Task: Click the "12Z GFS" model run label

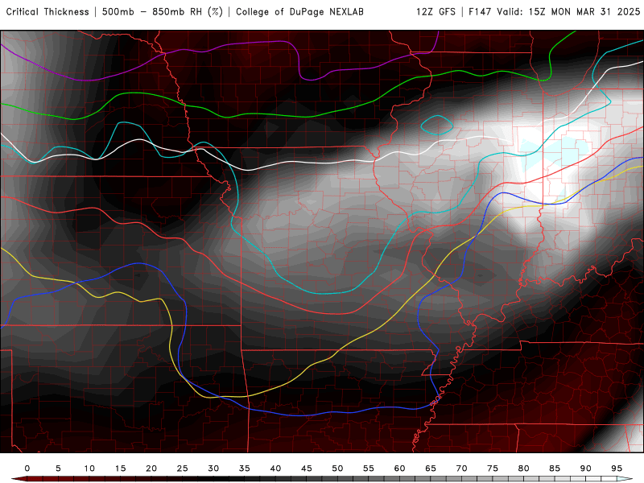Action: coord(436,12)
